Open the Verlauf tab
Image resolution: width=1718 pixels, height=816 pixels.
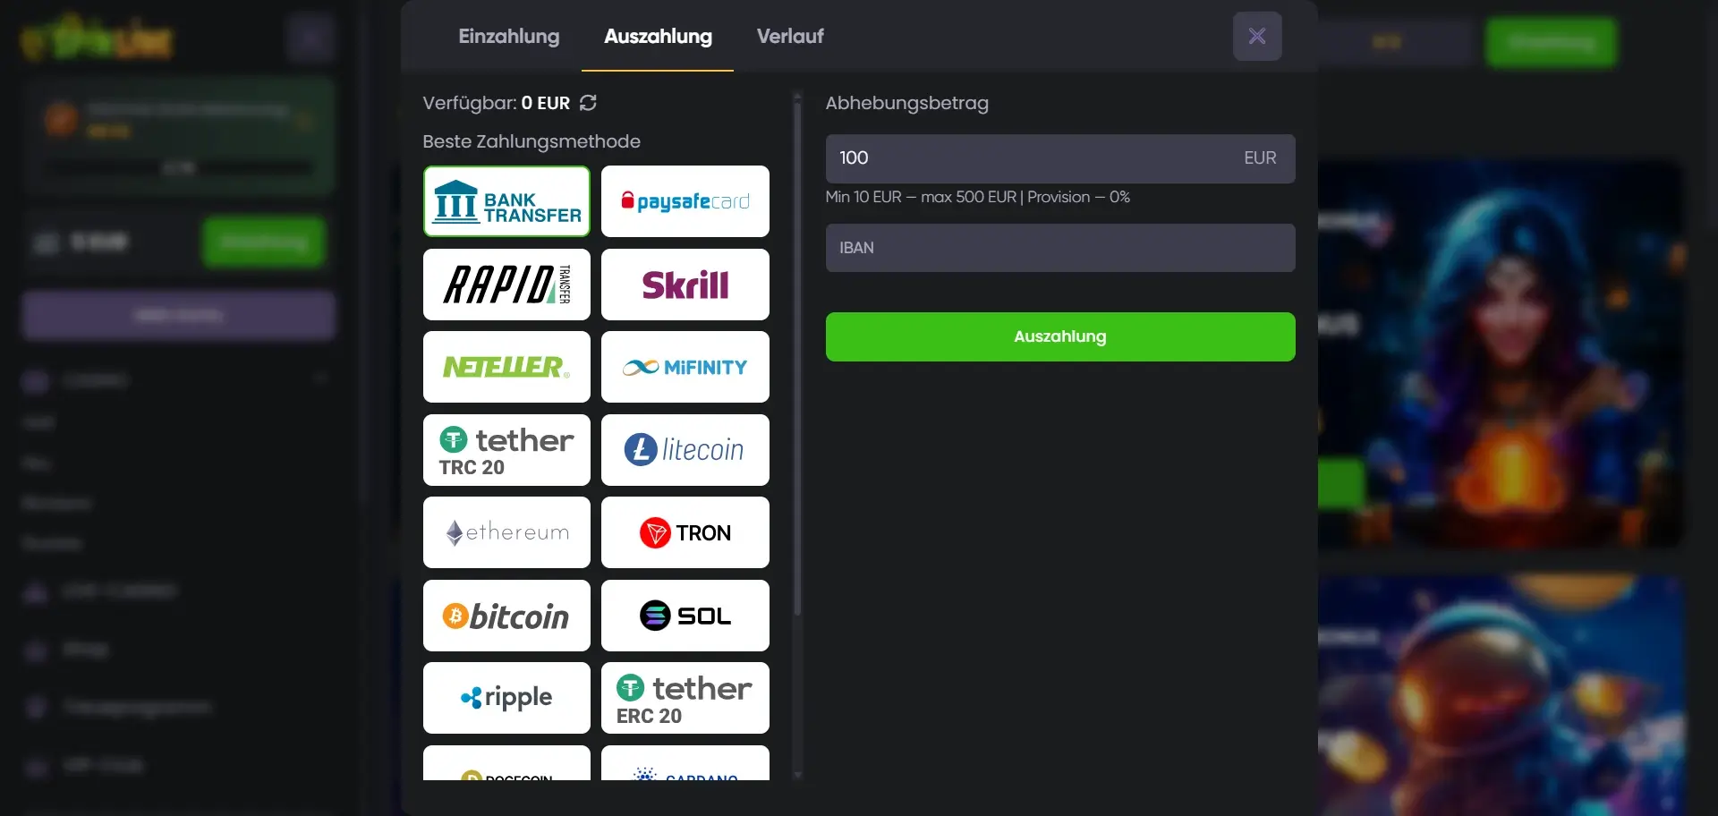[789, 37]
